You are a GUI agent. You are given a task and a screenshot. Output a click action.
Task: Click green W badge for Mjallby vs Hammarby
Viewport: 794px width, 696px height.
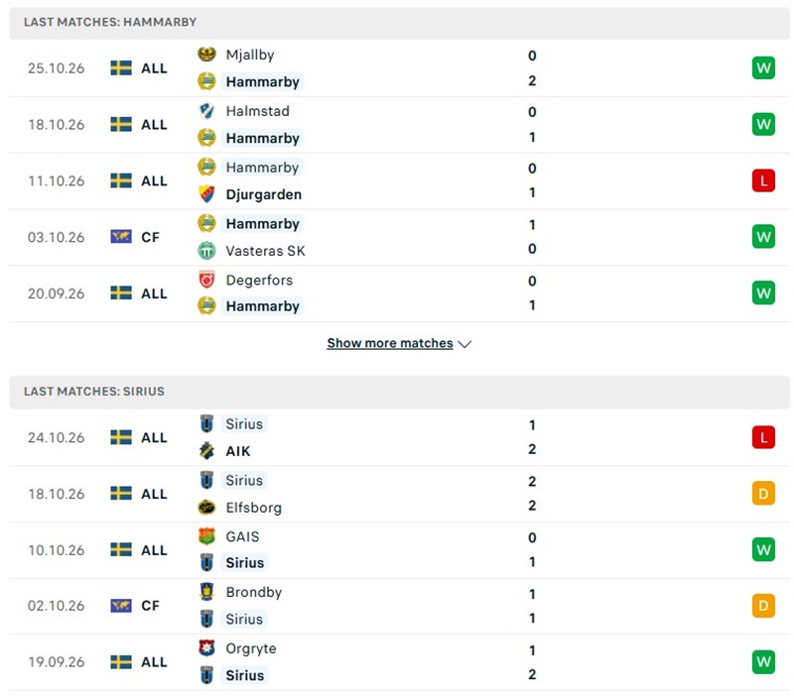pos(763,67)
